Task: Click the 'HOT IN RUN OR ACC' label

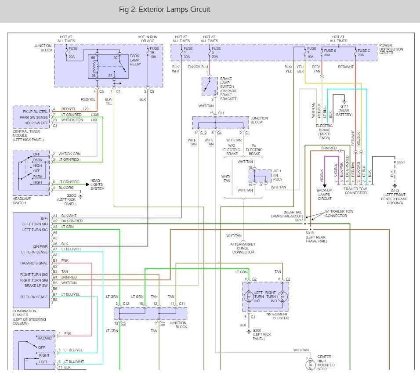Action: [147, 39]
